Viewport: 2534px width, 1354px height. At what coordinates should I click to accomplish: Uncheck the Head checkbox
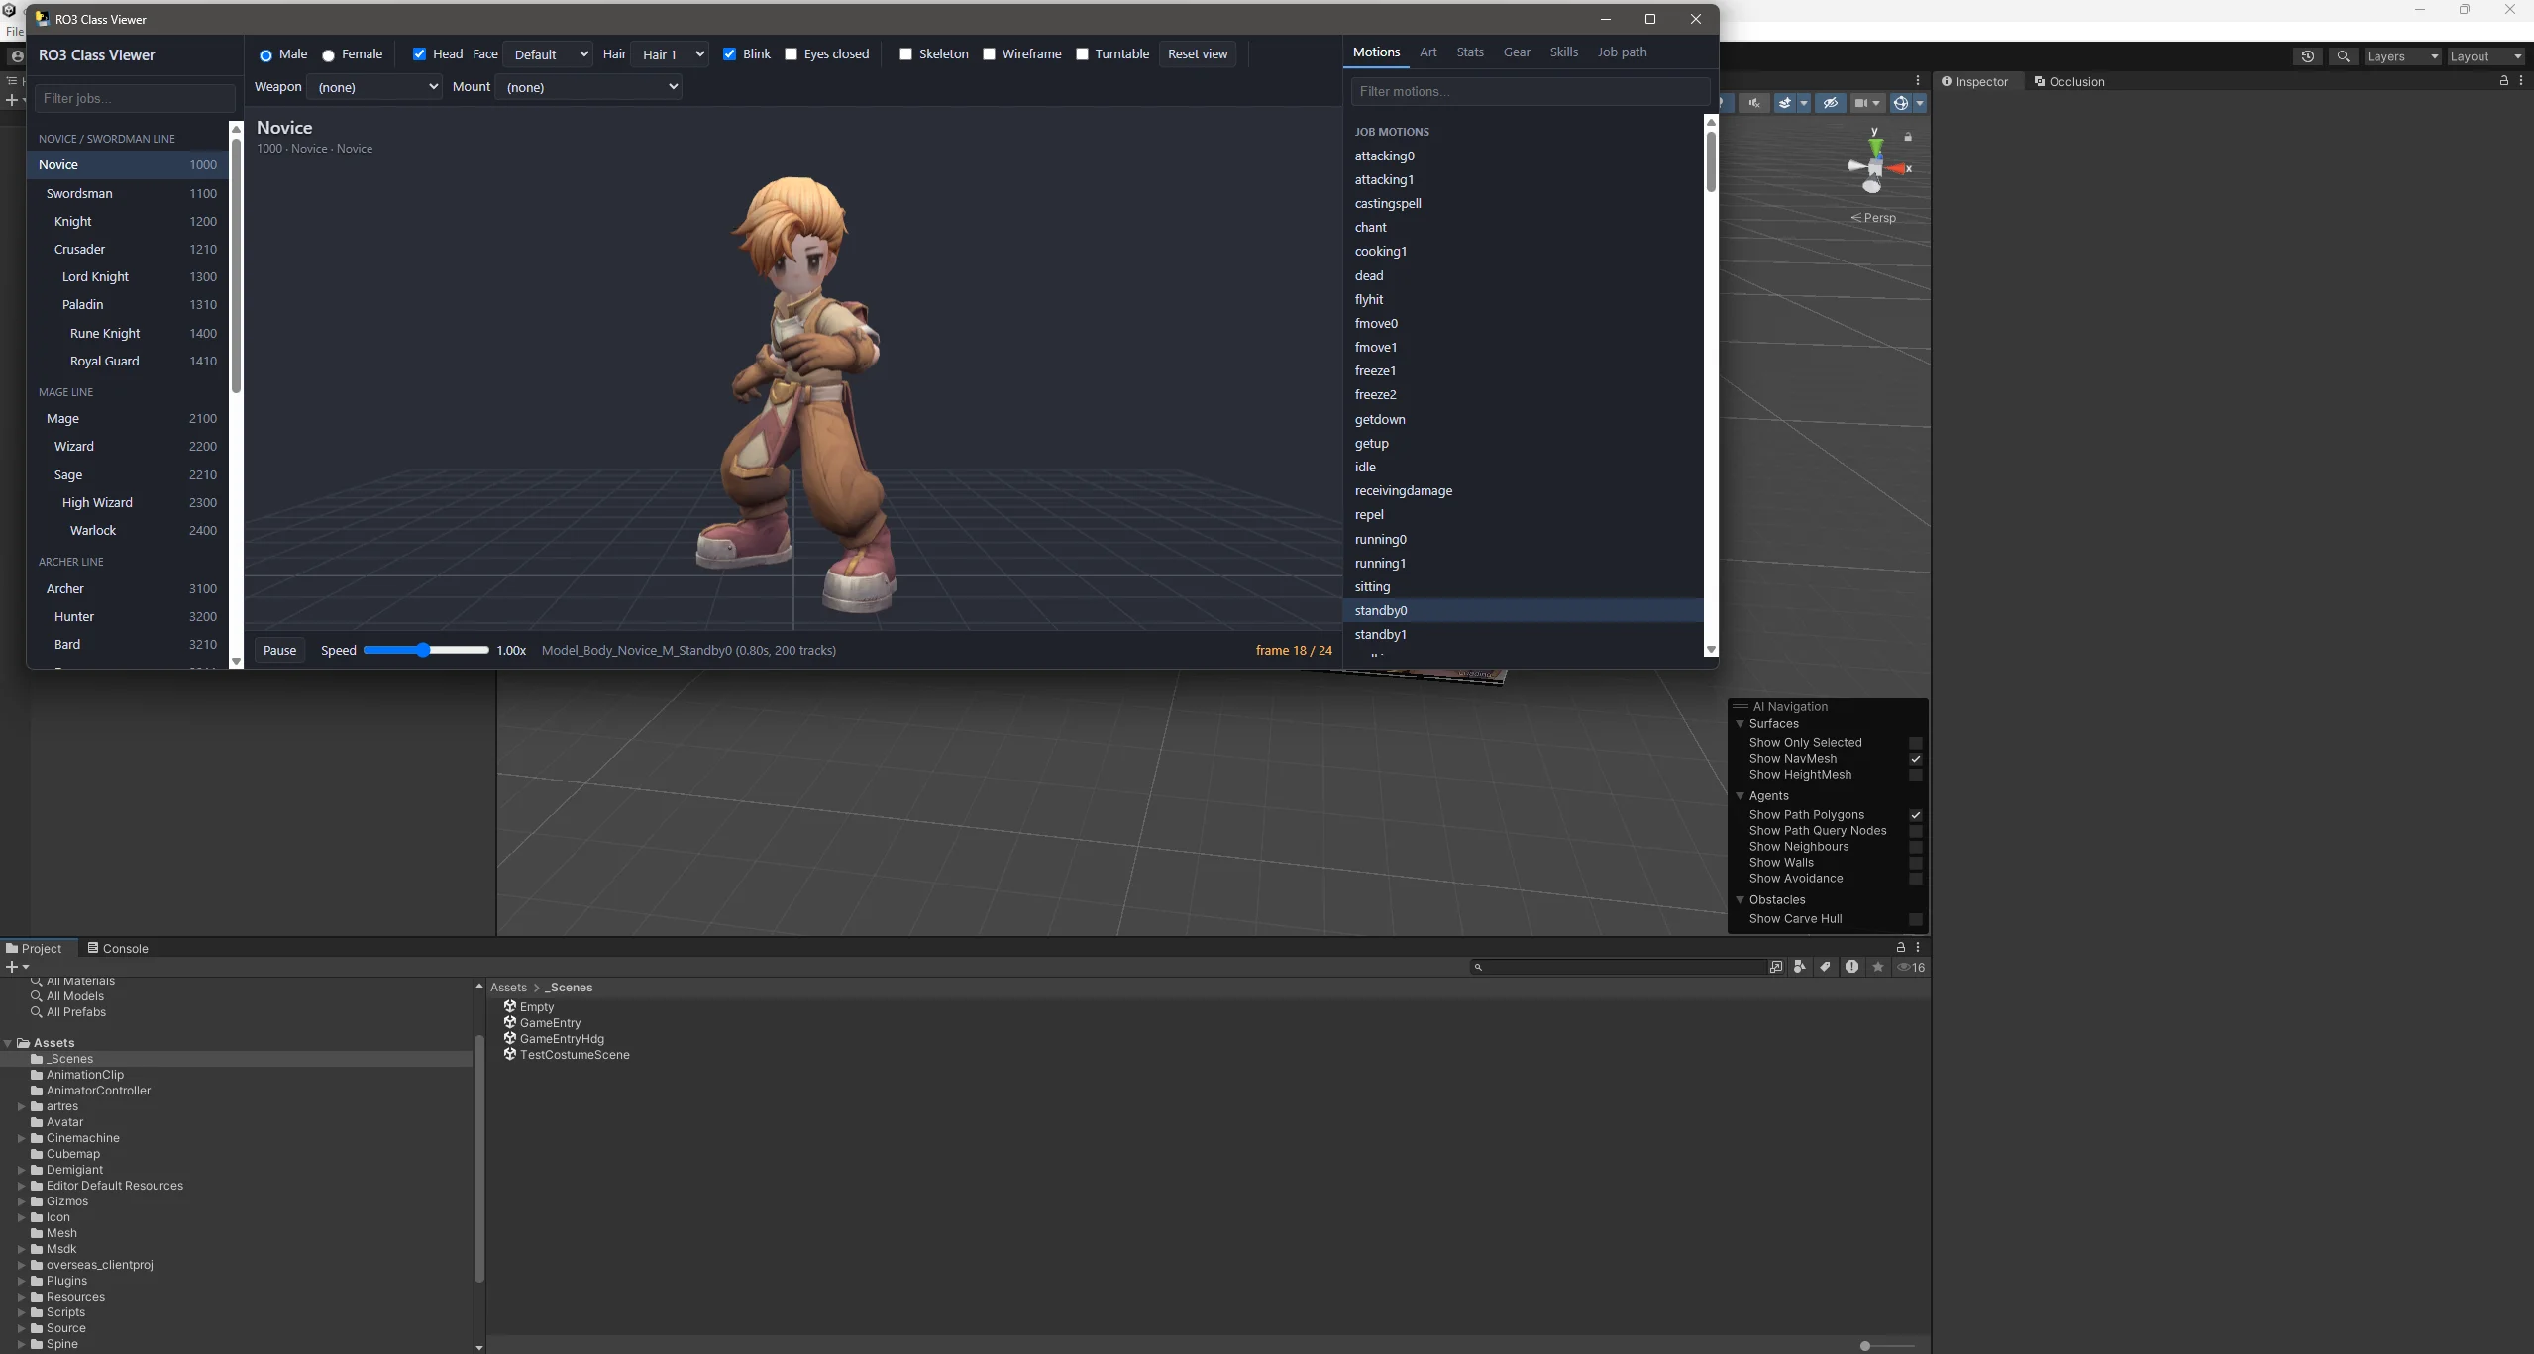(419, 54)
